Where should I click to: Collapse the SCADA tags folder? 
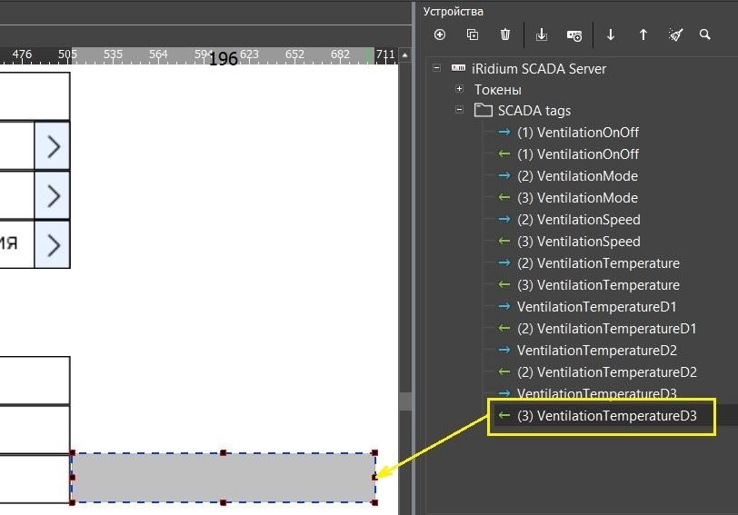pos(459,111)
